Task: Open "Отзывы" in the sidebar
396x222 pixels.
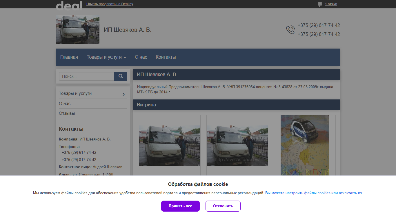Action: [x=67, y=113]
